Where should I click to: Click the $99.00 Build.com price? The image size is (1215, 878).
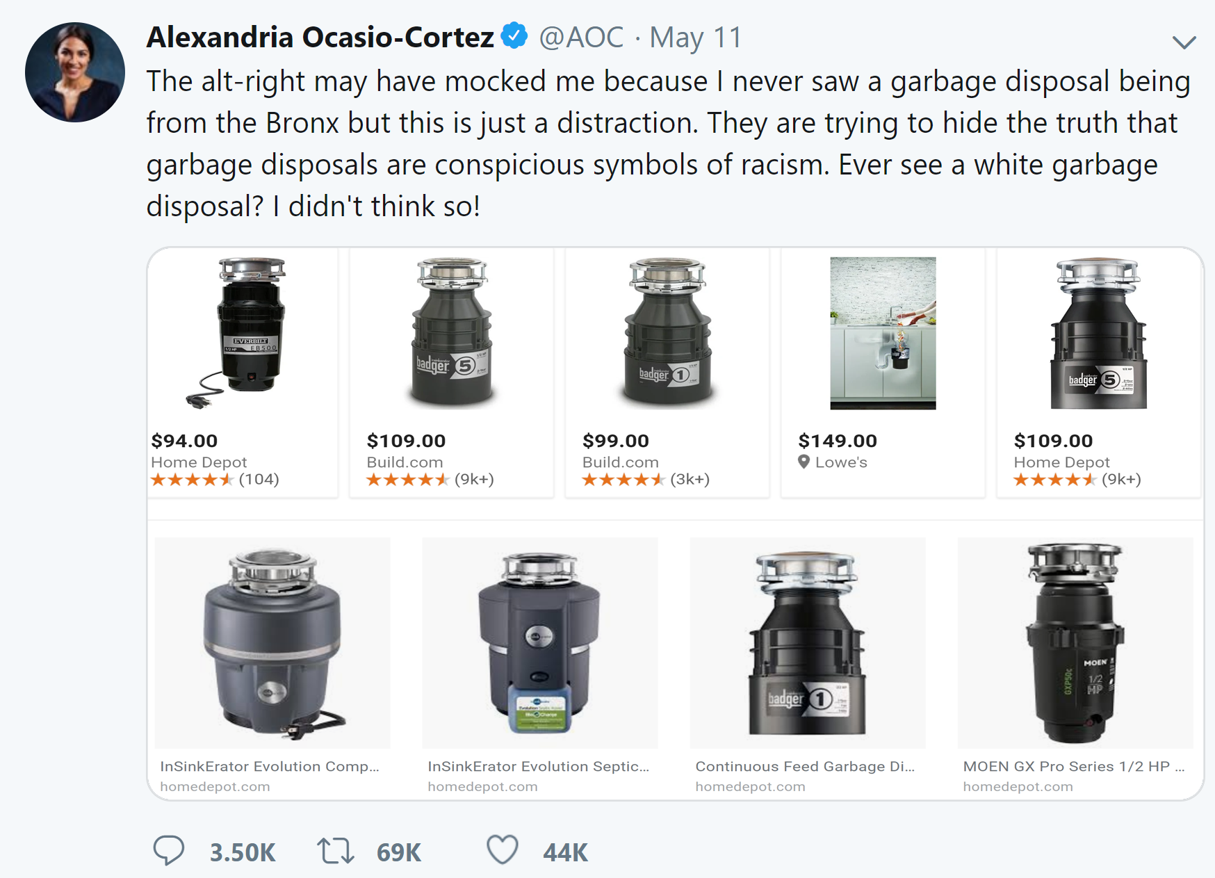[x=615, y=441]
